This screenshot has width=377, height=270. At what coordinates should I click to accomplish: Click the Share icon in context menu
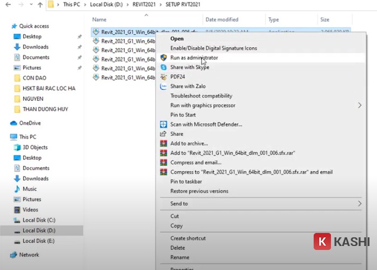pyautogui.click(x=163, y=134)
